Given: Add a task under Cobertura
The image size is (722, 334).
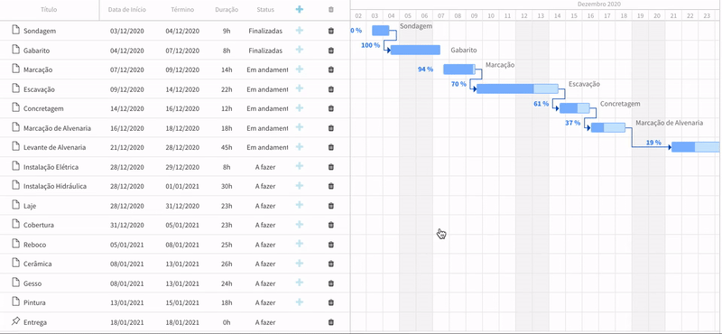Looking at the screenshot, I should pyautogui.click(x=300, y=225).
